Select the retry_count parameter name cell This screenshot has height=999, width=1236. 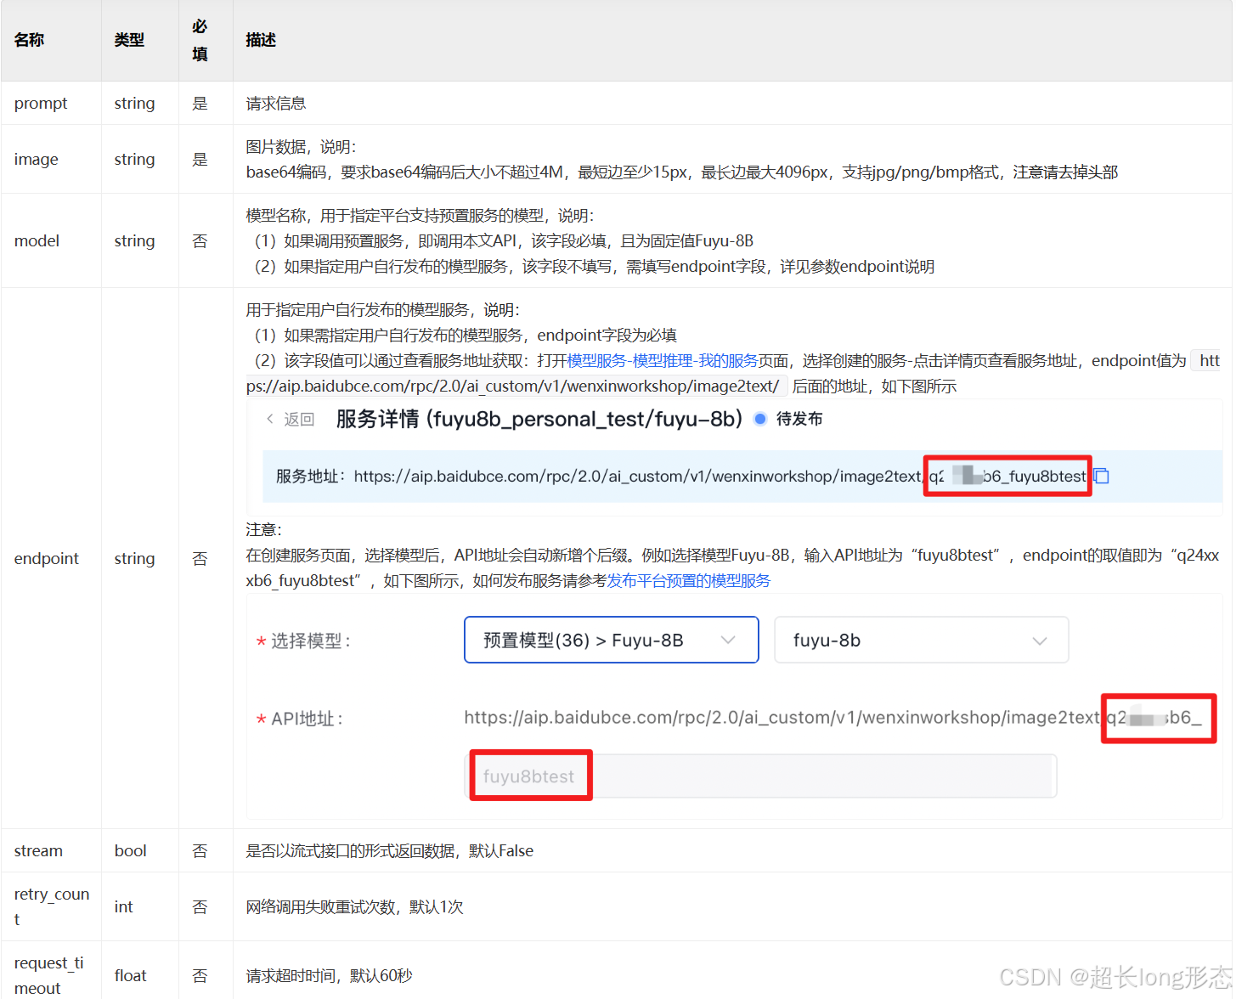[52, 906]
